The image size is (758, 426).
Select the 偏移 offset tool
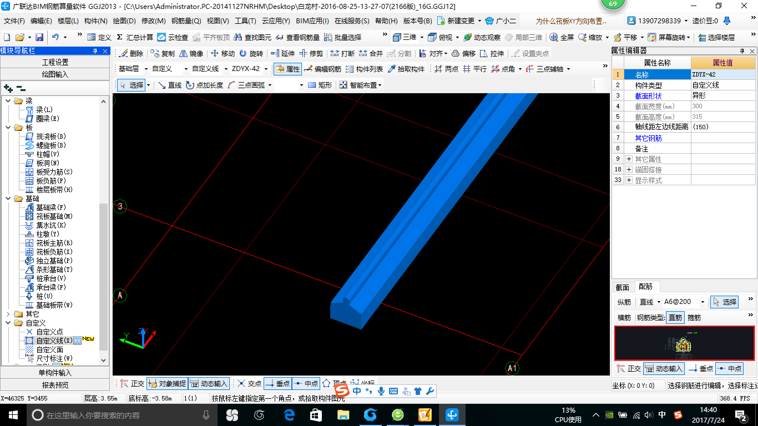coord(463,53)
